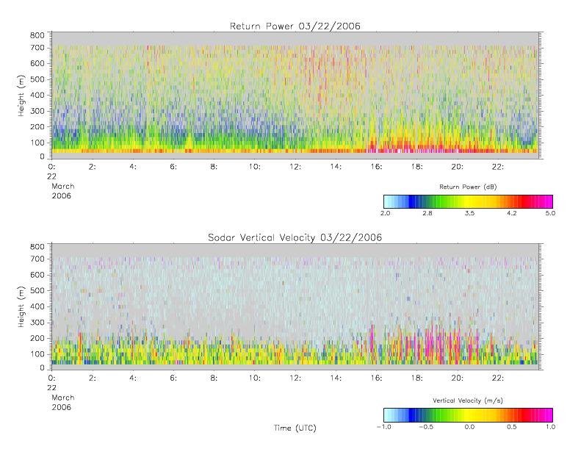Viewport: 581px width, 449px height.
Task: Click the 100 height tick on bottom chart
Action: coord(37,353)
